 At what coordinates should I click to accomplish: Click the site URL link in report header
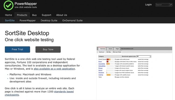[x=127, y=49]
